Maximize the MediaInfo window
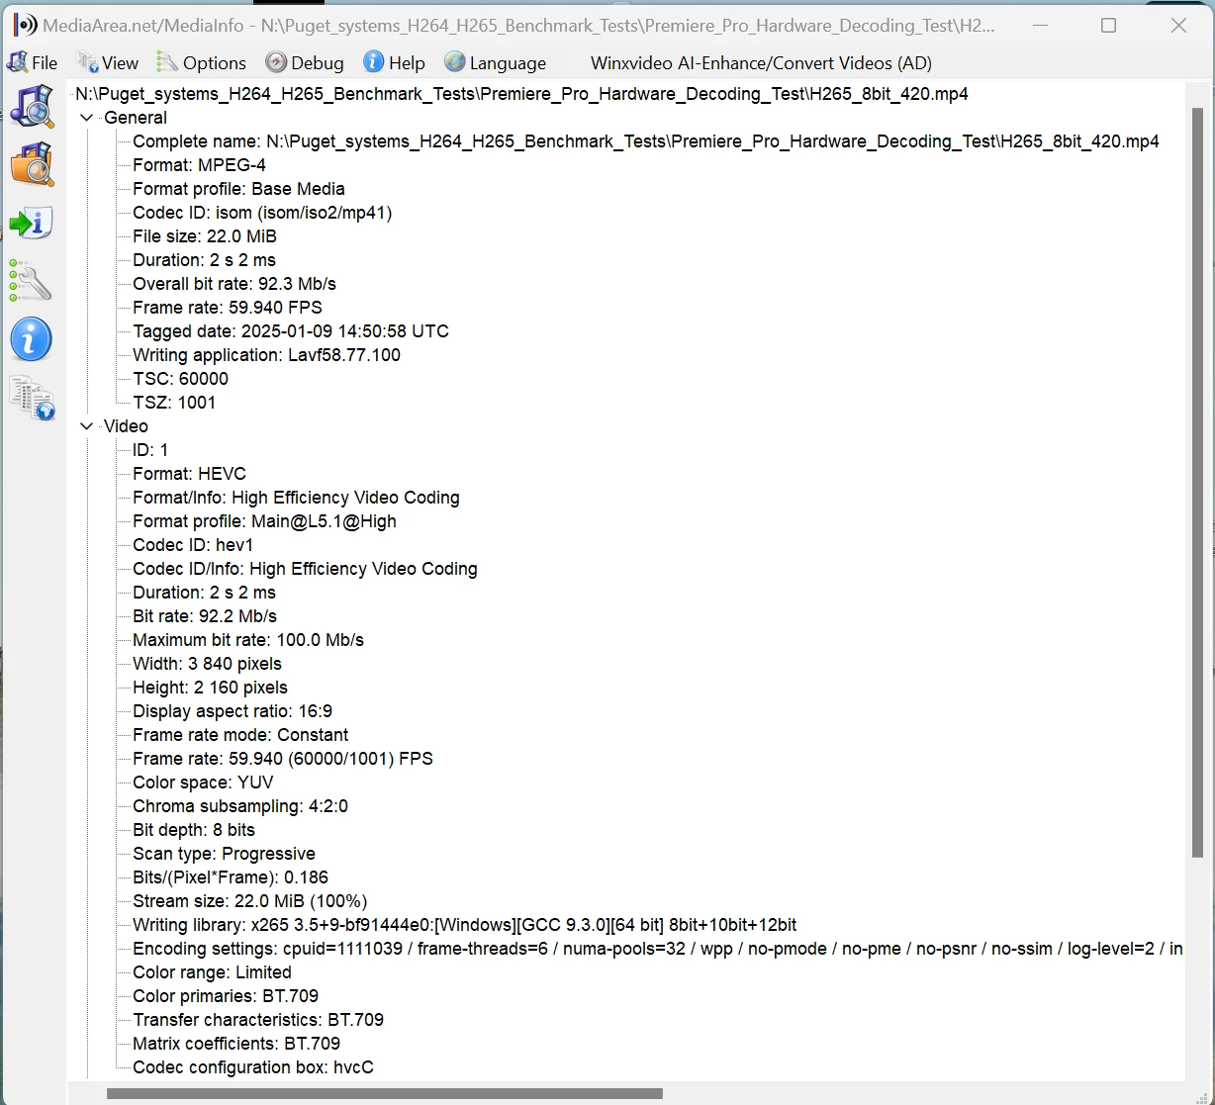The image size is (1215, 1105). tap(1109, 26)
